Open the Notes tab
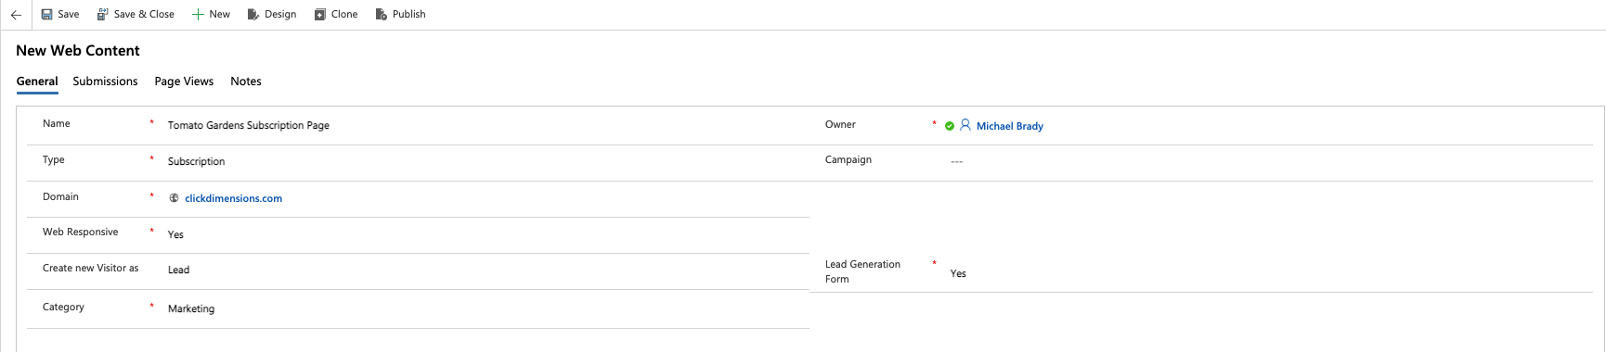 click(x=246, y=82)
